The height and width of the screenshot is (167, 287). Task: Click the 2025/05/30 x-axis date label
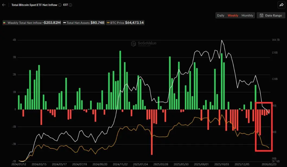point(181,164)
